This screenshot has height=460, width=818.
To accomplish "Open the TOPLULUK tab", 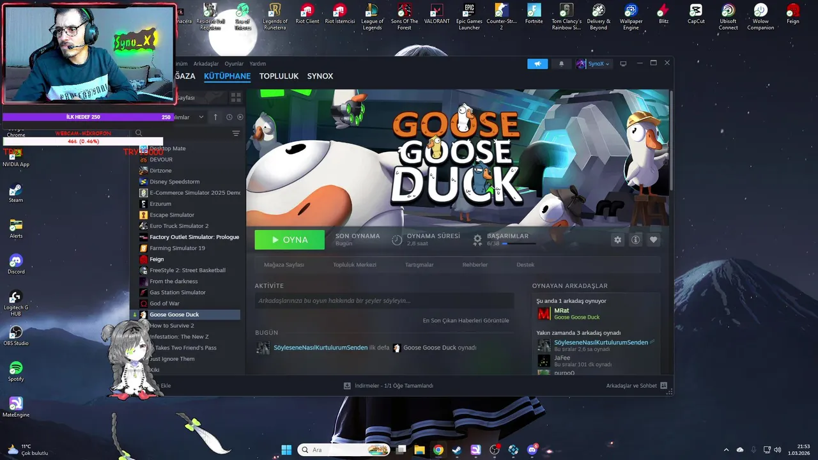I will tap(279, 76).
